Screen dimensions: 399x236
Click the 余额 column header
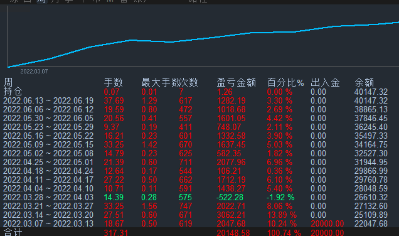[x=364, y=82]
